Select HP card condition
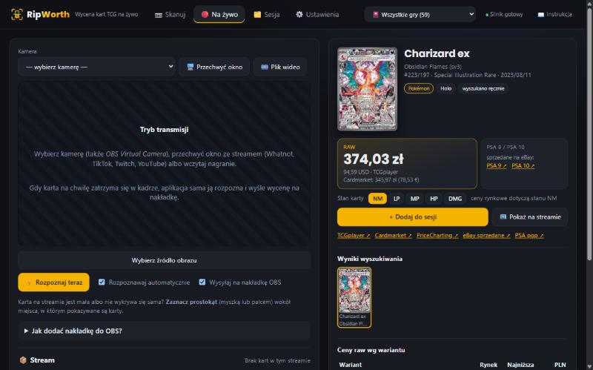The image size is (593, 370). pos(434,199)
